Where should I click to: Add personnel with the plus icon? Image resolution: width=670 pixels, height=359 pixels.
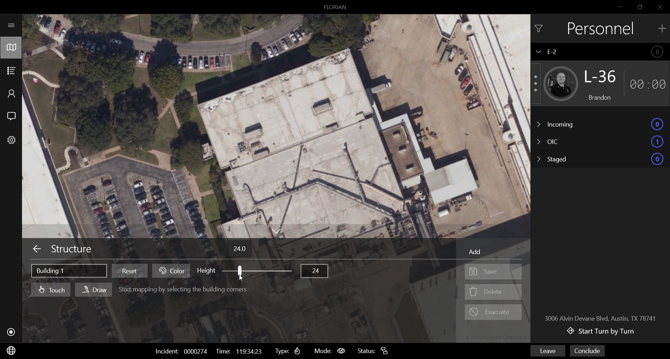pos(662,29)
